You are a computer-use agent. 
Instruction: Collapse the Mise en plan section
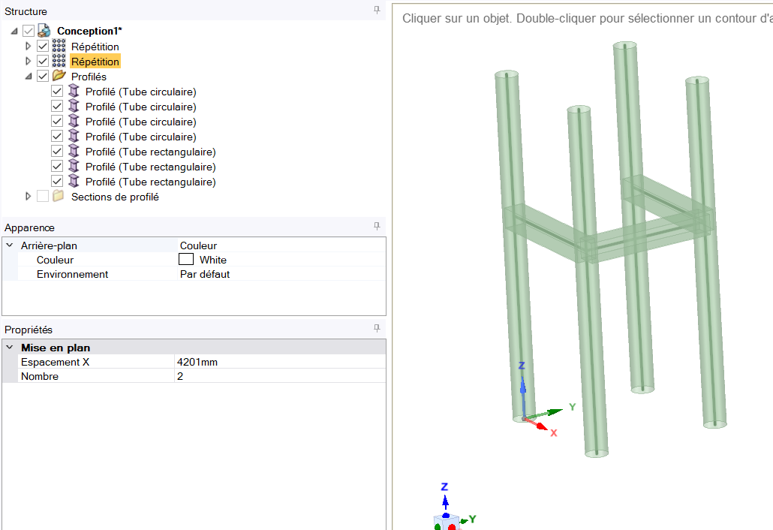(x=10, y=348)
